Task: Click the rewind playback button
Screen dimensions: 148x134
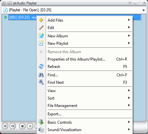Action: pos(13,126)
